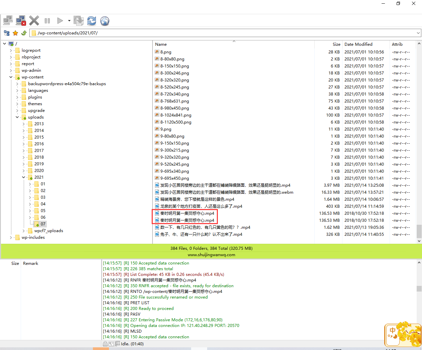422x350 pixels.
Task: Click the Connect toolbar icon
Action: click(x=8, y=21)
